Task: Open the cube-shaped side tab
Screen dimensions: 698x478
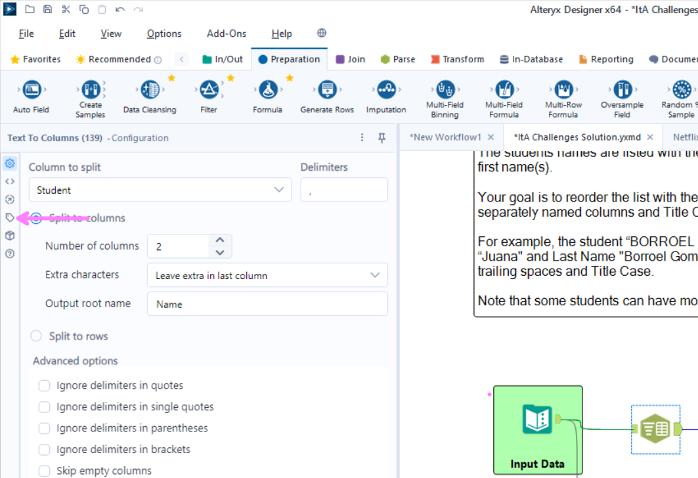Action: 10,236
